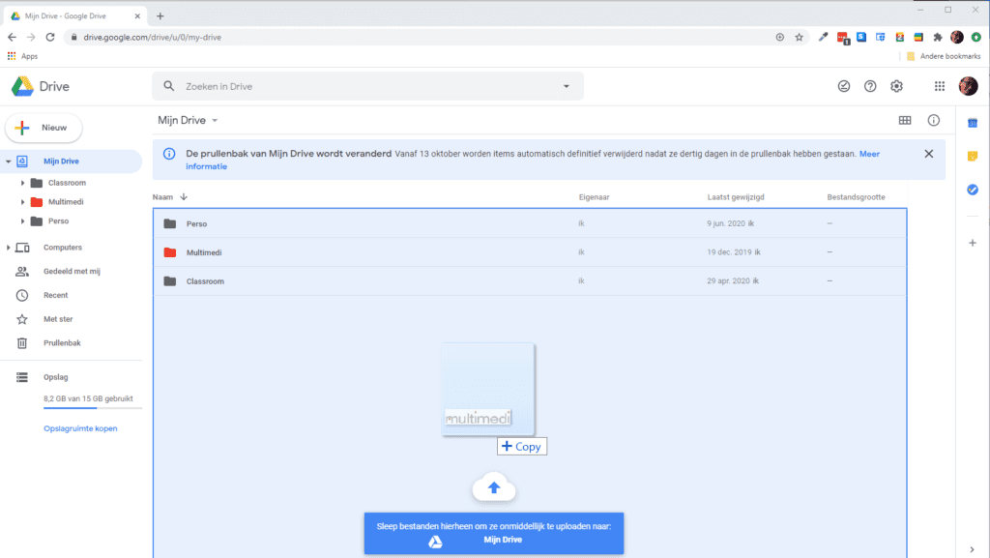Open Classroom folder from sidebar tree
Screen dimensions: 990x558
(x=67, y=183)
